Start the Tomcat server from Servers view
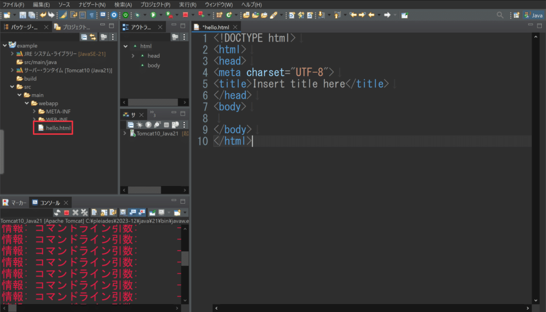This screenshot has width=546, height=312. coord(149,124)
